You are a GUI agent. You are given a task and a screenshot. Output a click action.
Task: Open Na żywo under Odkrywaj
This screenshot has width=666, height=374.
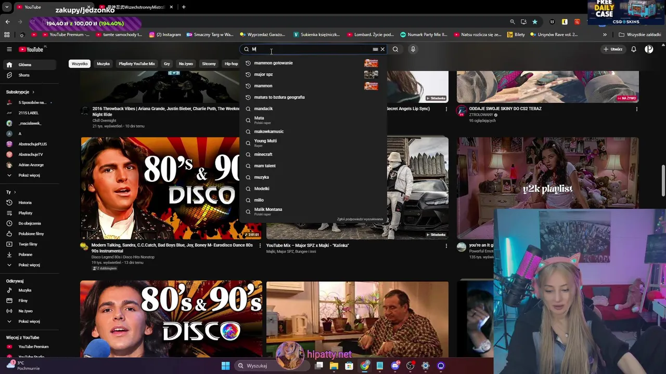coord(30,311)
